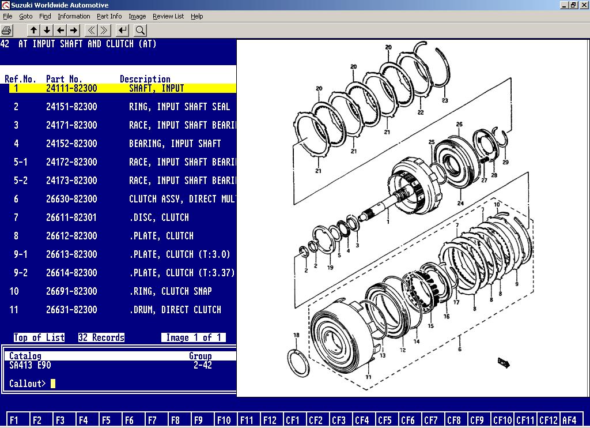Click the CF12 function key button
Image resolution: width=590 pixels, height=428 pixels.
[549, 419]
